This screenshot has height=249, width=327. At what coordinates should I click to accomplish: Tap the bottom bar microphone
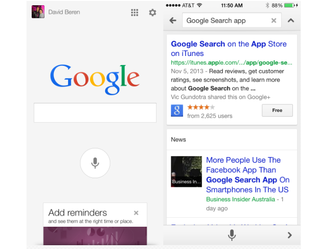[232, 235]
